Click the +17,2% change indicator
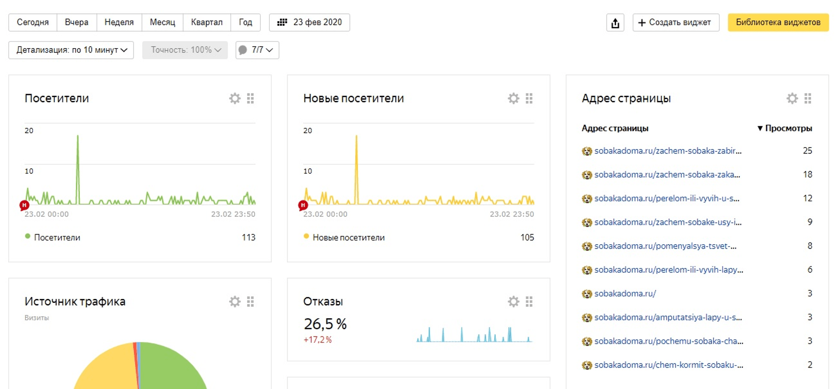 (317, 340)
